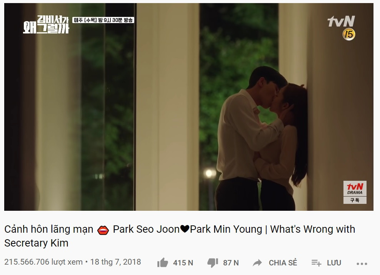This screenshot has height=275, width=380.
Task: Click the video frame to toggle playback
Action: pyautogui.click(x=188, y=107)
